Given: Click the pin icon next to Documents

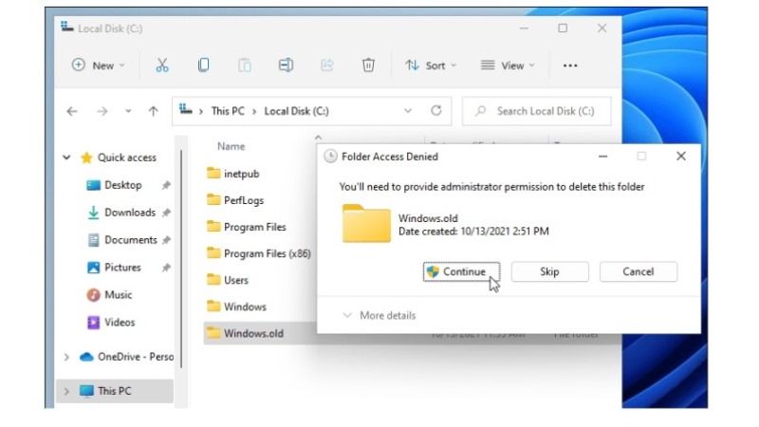Looking at the screenshot, I should (166, 240).
